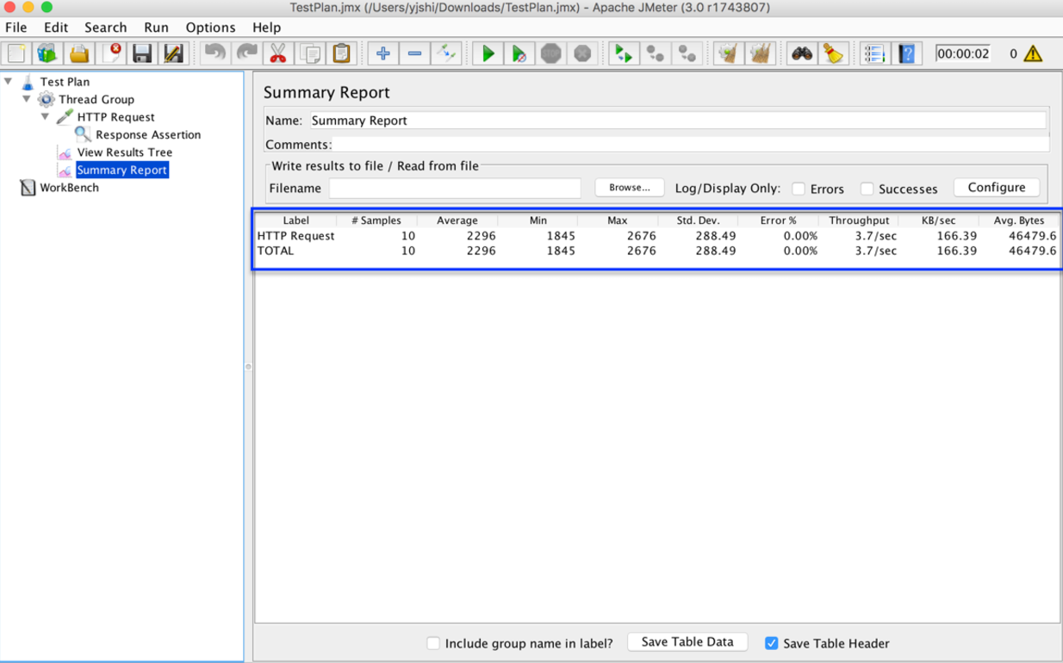Click the Avg. Bytes column header

click(1018, 220)
